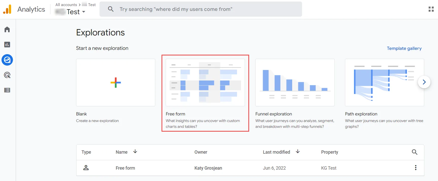Choose the Path exploration template

tap(385, 83)
